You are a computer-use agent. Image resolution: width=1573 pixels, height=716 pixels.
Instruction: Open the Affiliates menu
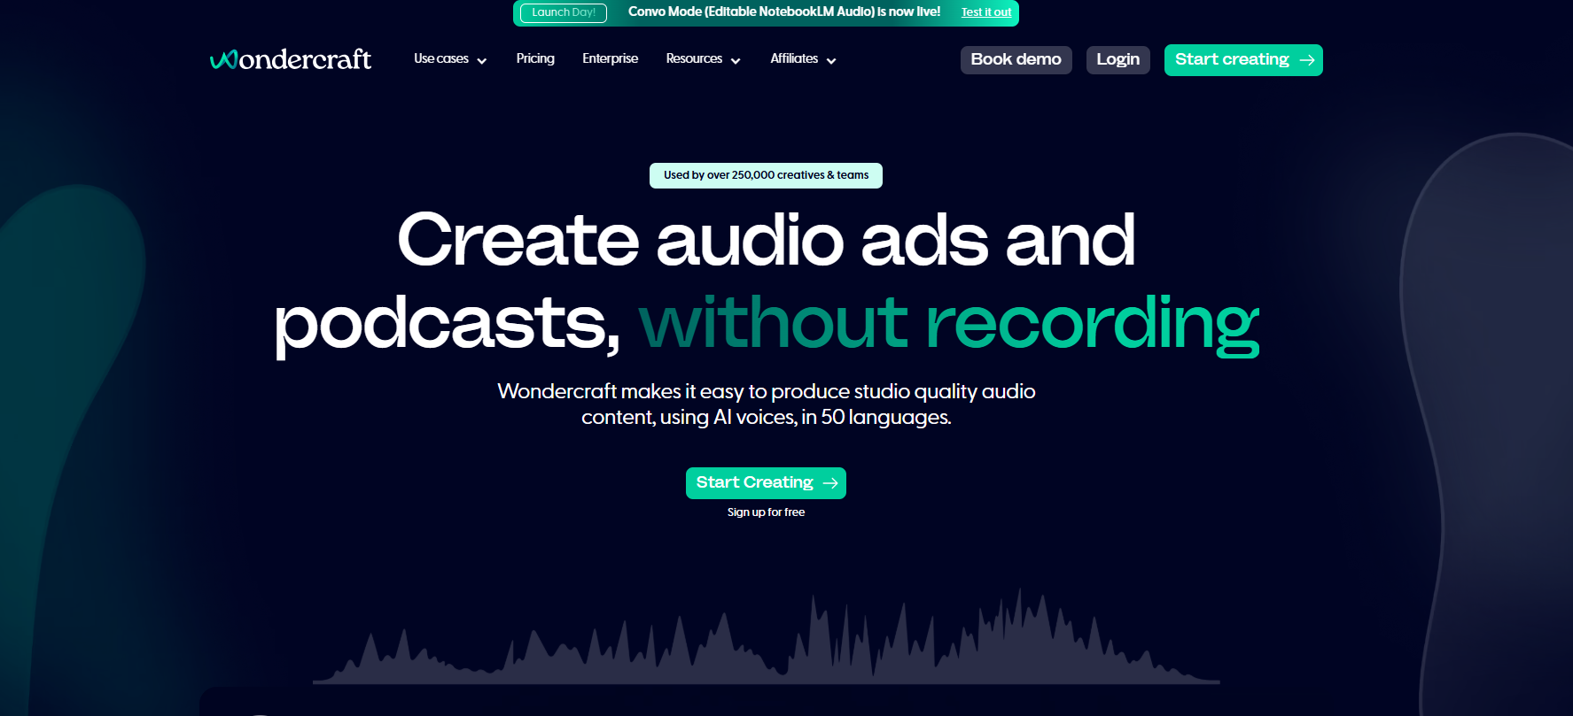[803, 59]
